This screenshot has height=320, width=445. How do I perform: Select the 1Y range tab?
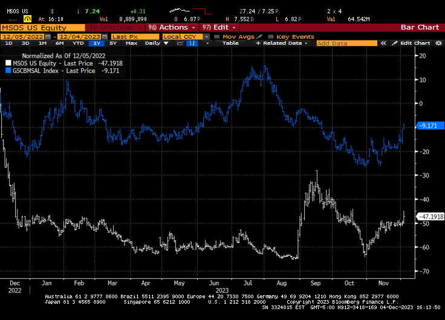click(97, 43)
